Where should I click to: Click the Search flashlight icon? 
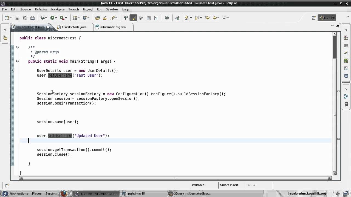[113, 18]
